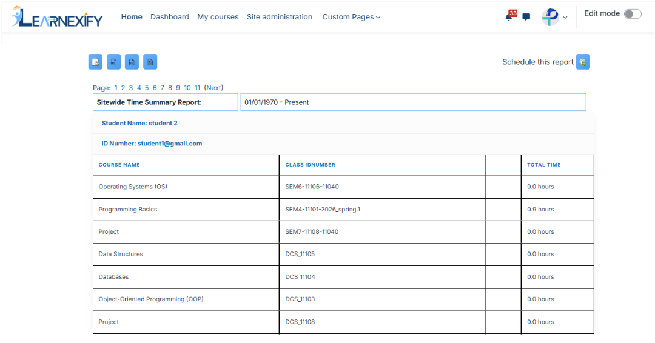Go to report page 7
The image size is (655, 343).
(x=163, y=88)
